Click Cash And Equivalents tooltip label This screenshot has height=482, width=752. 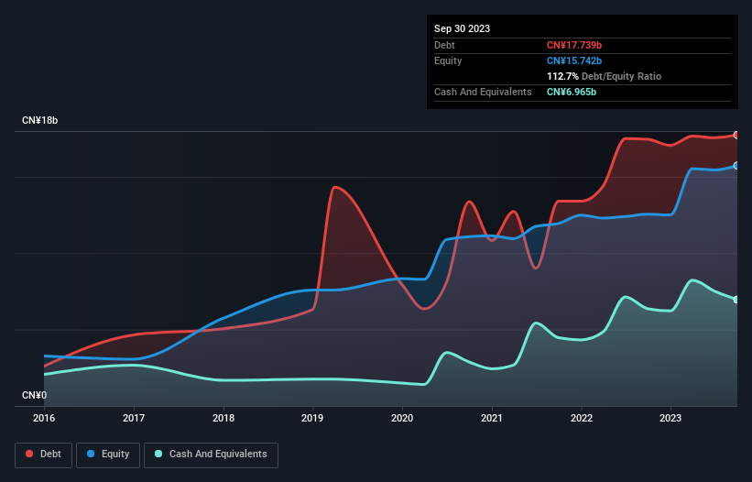(x=483, y=92)
